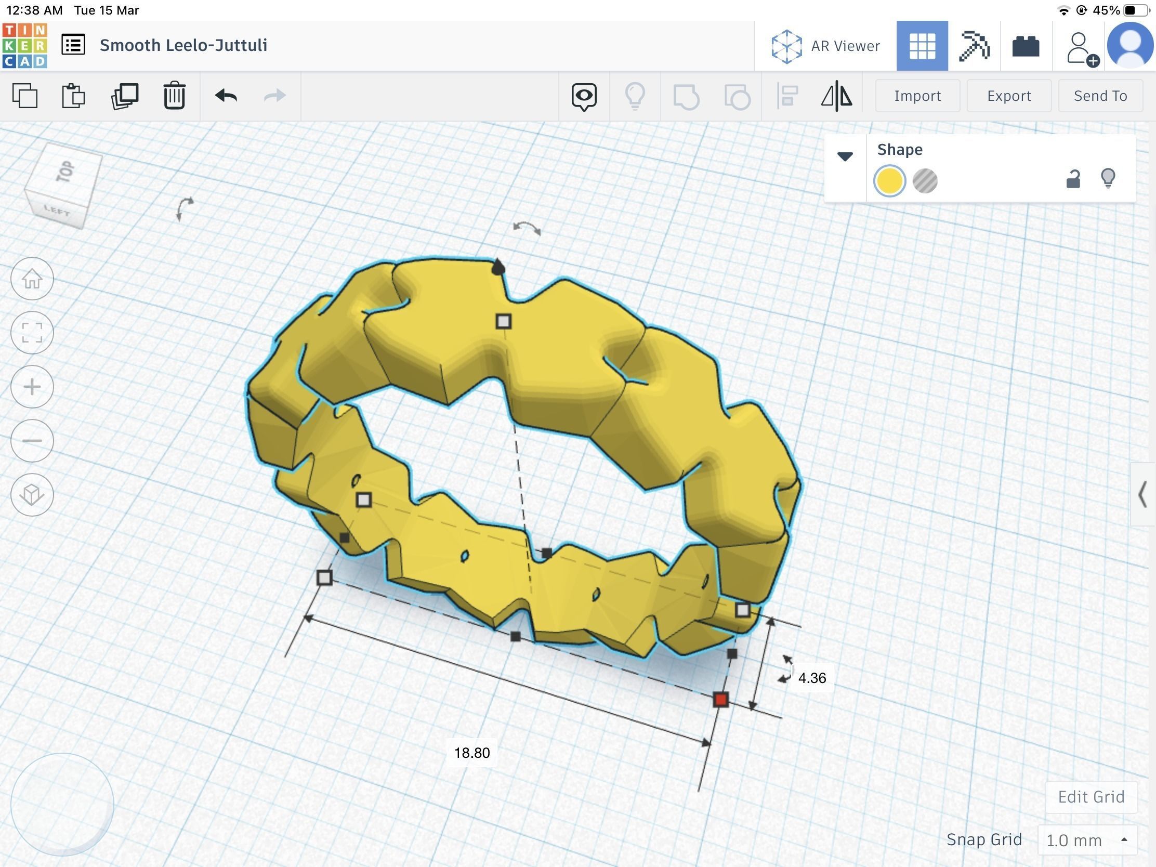The height and width of the screenshot is (867, 1156).
Task: Collapse the Shape panel arrow
Action: pos(845,156)
